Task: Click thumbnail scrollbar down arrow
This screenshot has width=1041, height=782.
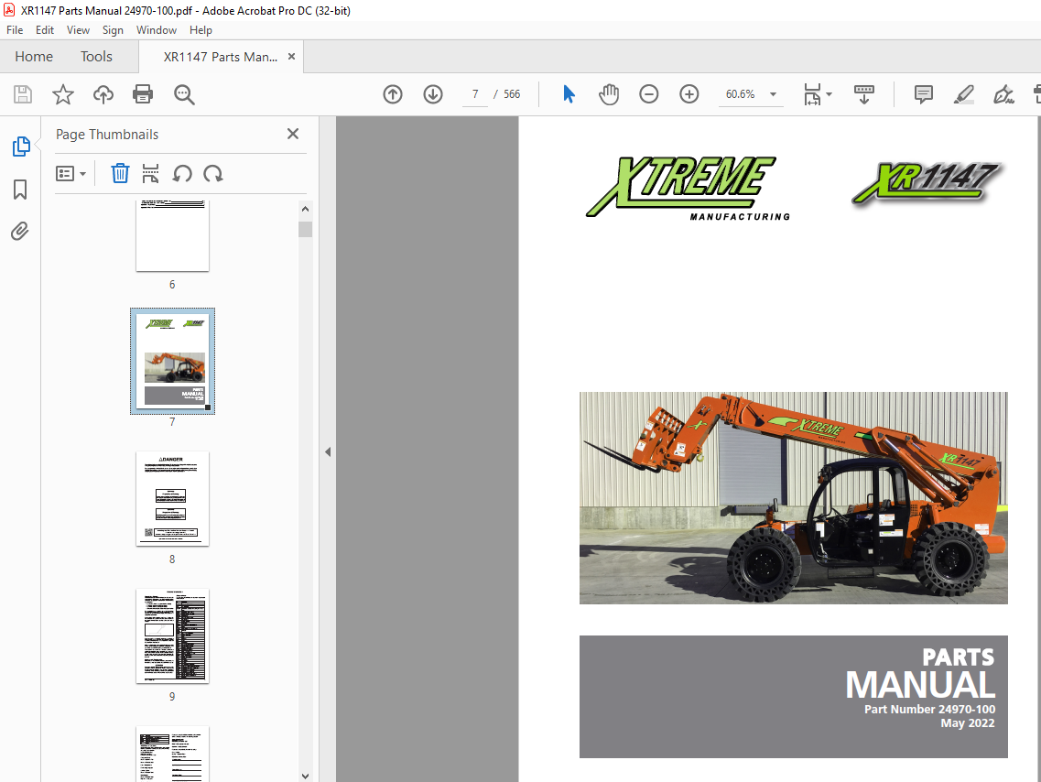Action: pos(306,776)
